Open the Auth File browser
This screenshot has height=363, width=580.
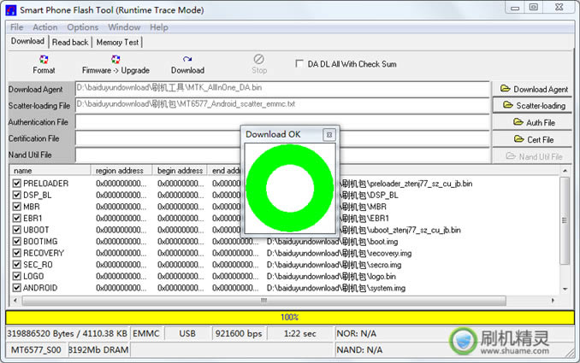coord(534,122)
